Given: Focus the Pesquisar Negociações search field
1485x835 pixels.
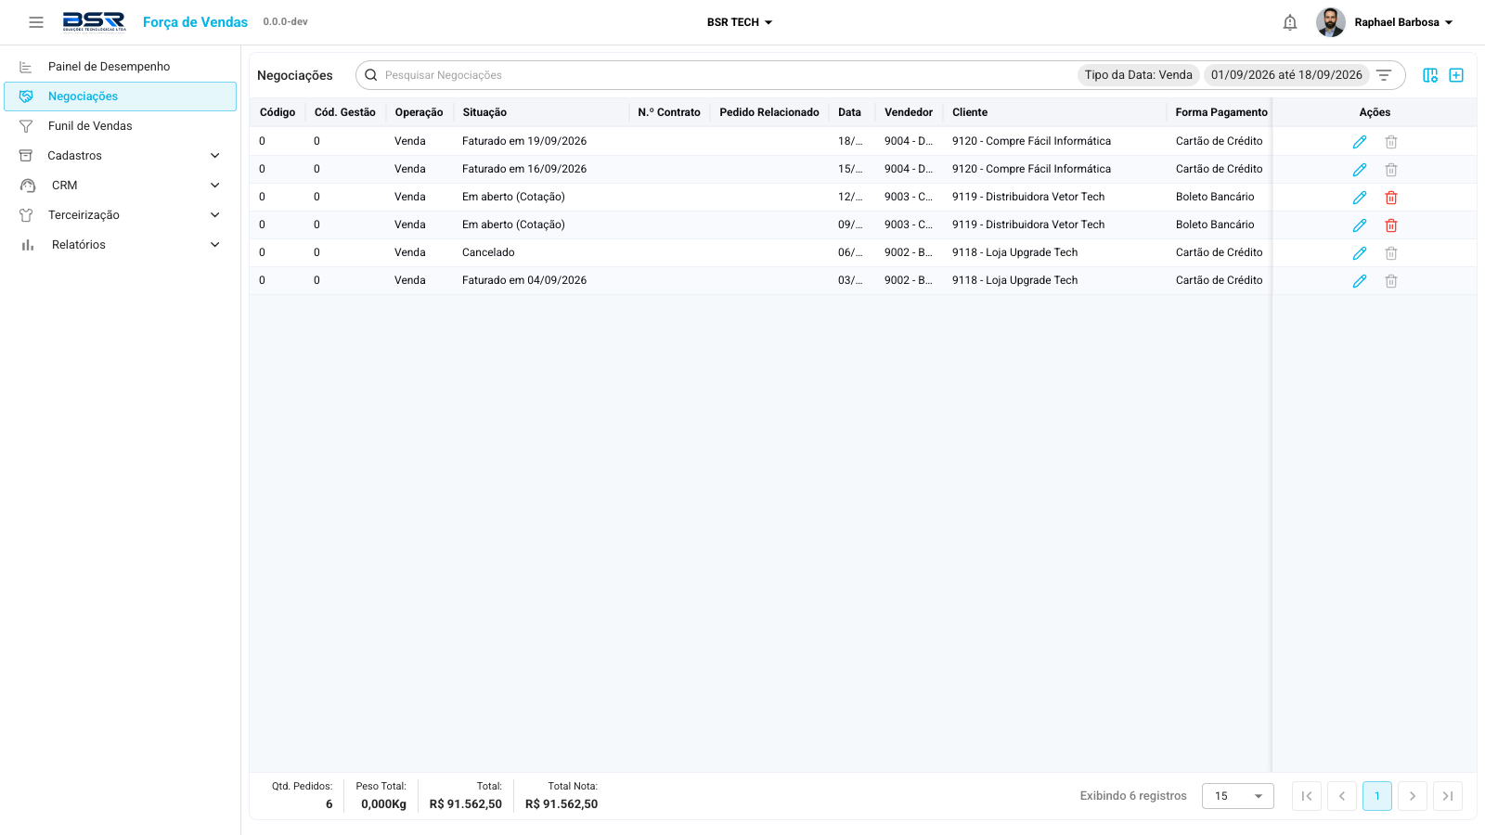Looking at the screenshot, I should pos(724,75).
